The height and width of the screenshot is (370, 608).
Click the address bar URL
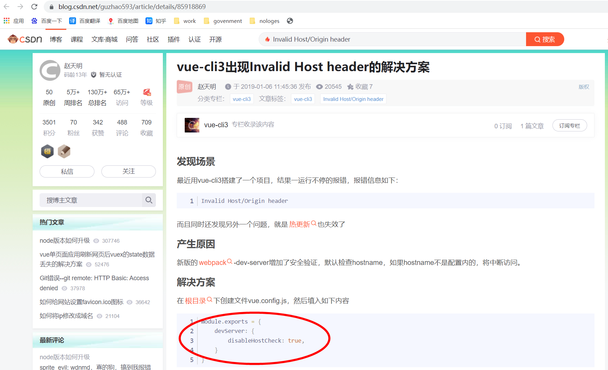(x=132, y=7)
